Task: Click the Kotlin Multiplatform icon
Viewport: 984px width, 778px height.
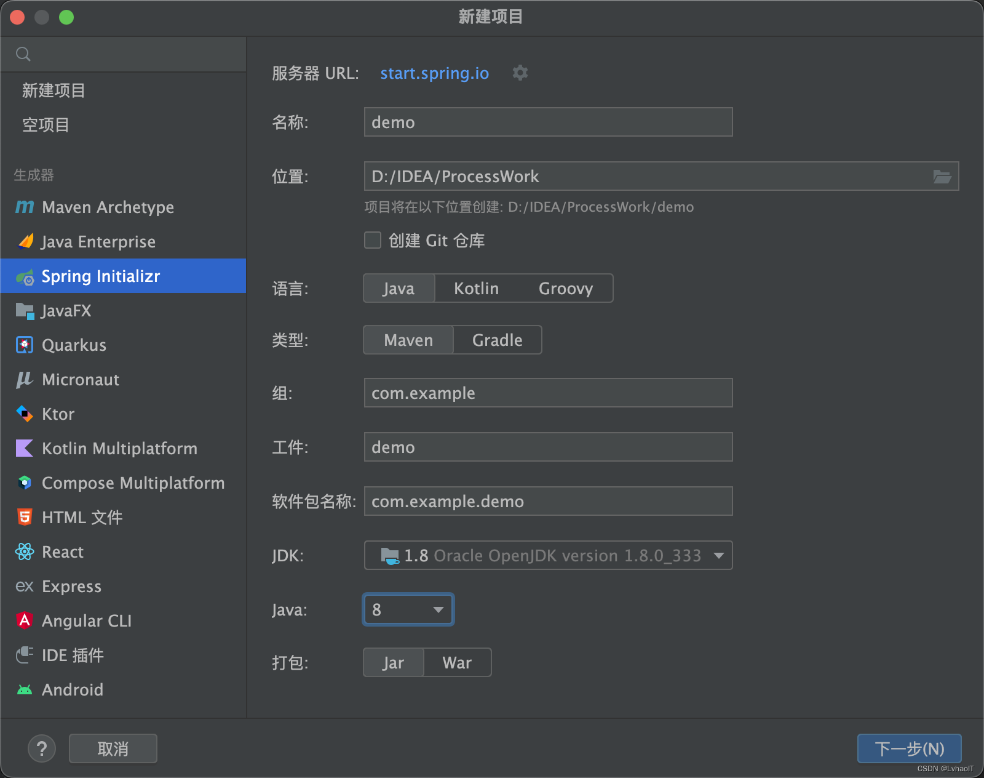Action: pyautogui.click(x=25, y=448)
